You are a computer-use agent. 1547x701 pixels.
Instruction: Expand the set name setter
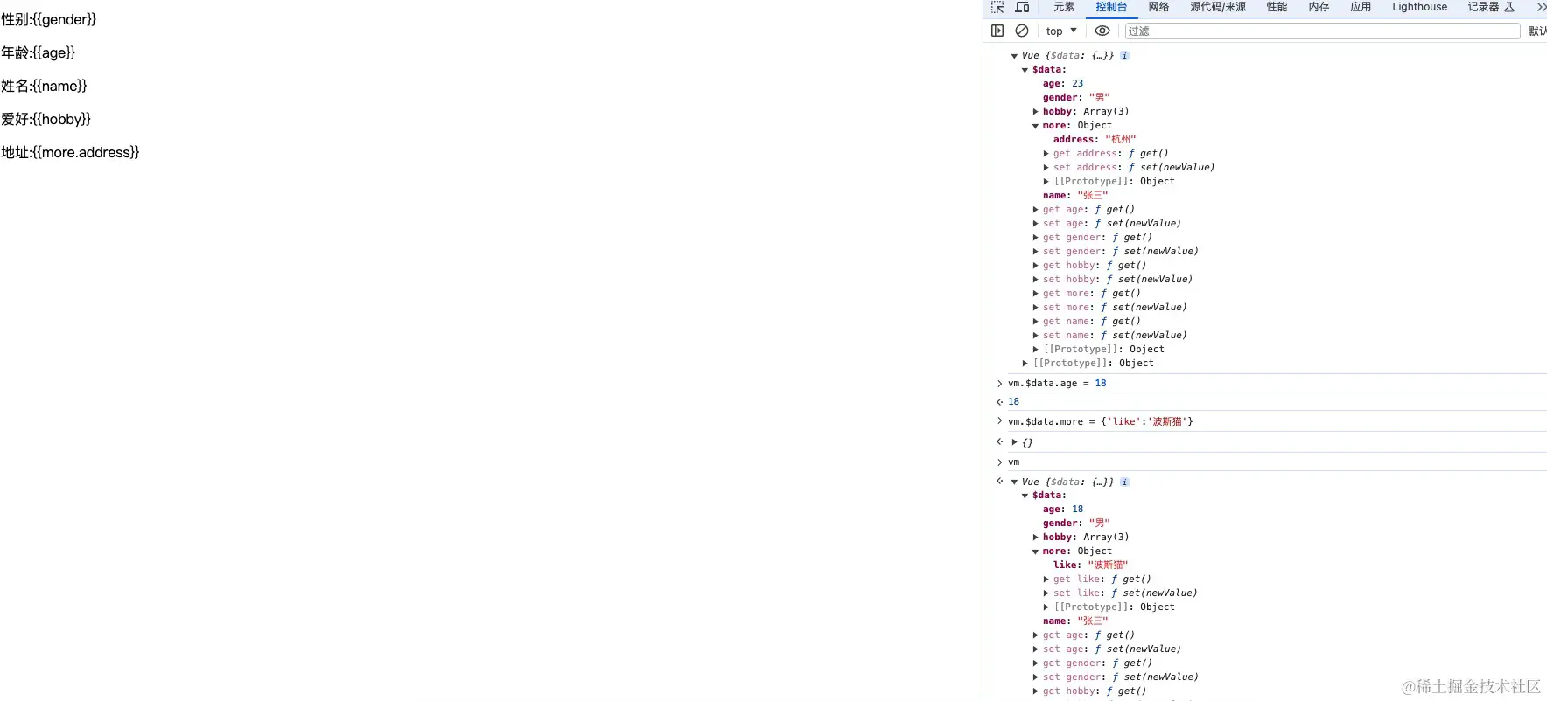[x=1036, y=336]
